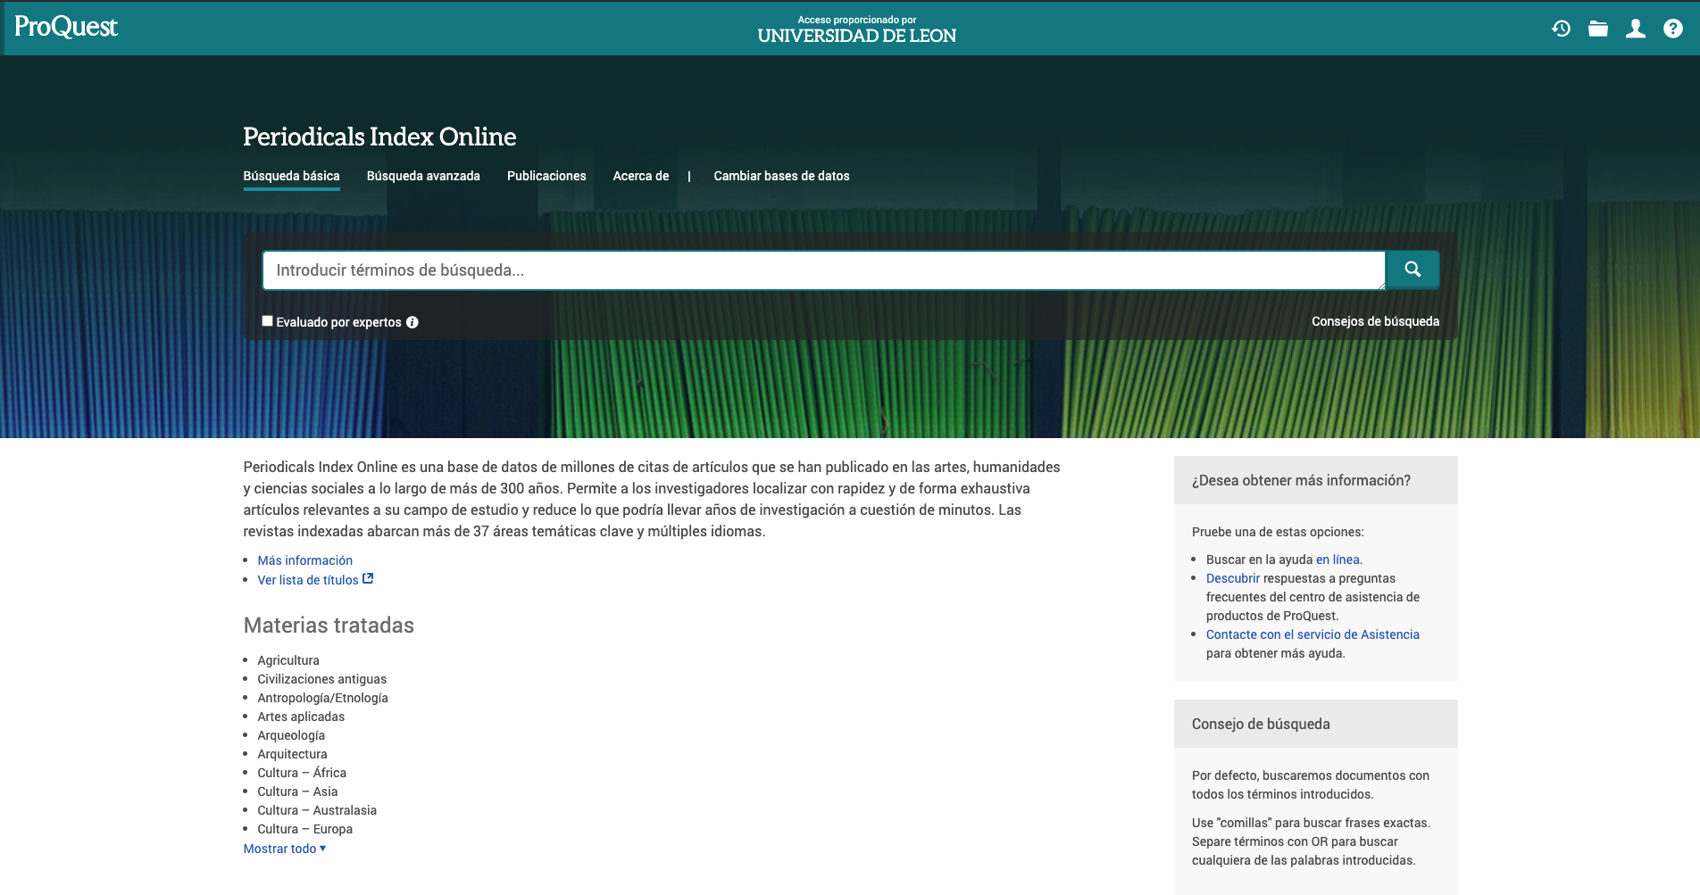Click info icon beside Evaluado por expertos
Image resolution: width=1700 pixels, height=895 pixels.
click(412, 322)
